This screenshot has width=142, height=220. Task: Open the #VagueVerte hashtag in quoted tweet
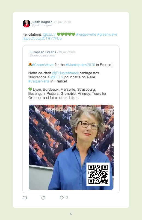39,81
